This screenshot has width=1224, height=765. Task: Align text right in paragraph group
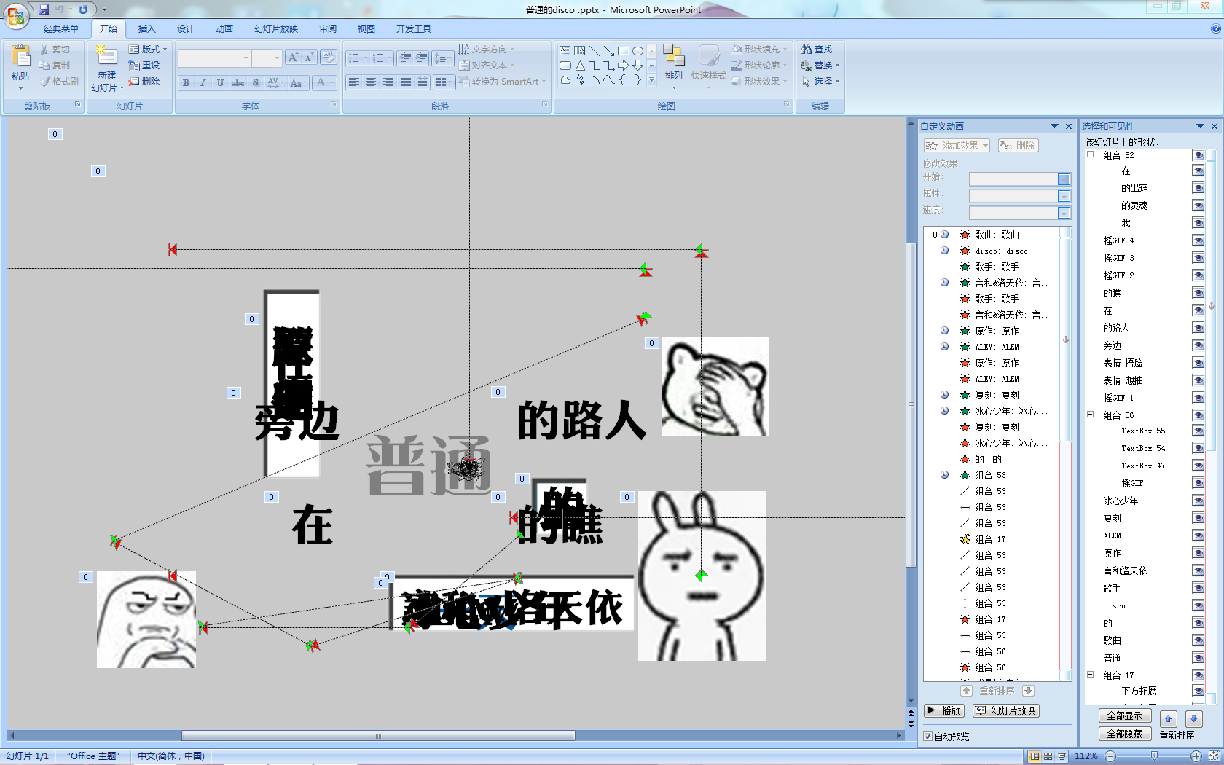pyautogui.click(x=388, y=82)
